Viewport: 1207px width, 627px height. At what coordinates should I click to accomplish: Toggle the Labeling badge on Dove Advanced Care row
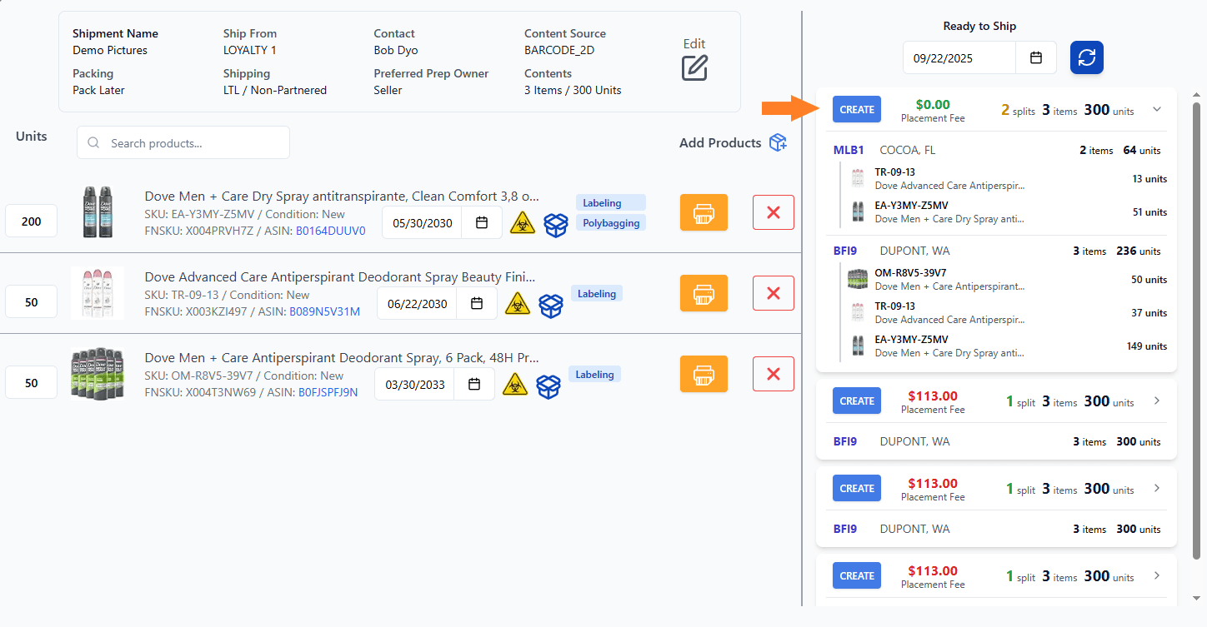tap(596, 292)
